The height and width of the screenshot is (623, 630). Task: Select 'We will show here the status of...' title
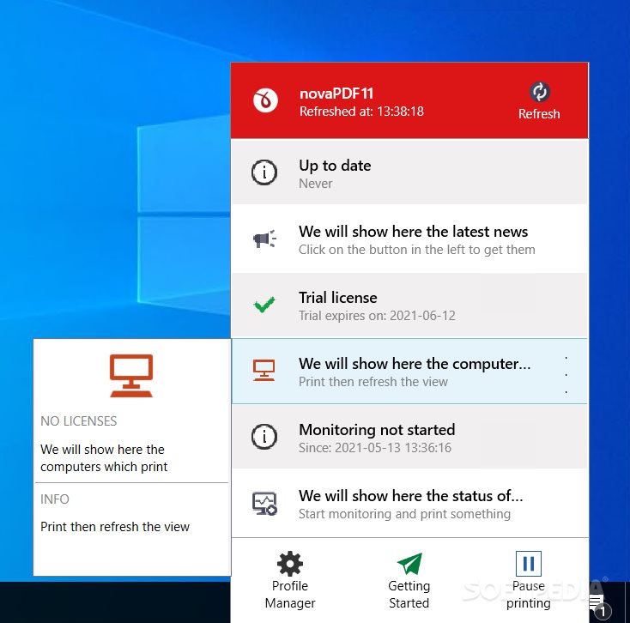tap(410, 496)
